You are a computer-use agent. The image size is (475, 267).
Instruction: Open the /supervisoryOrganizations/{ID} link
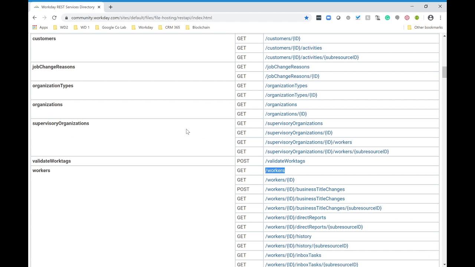click(299, 133)
